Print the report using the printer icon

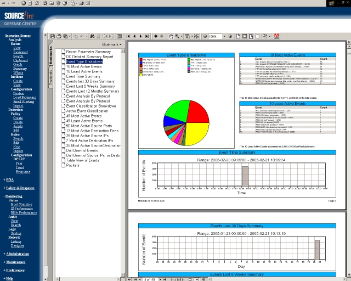[x=59, y=36]
